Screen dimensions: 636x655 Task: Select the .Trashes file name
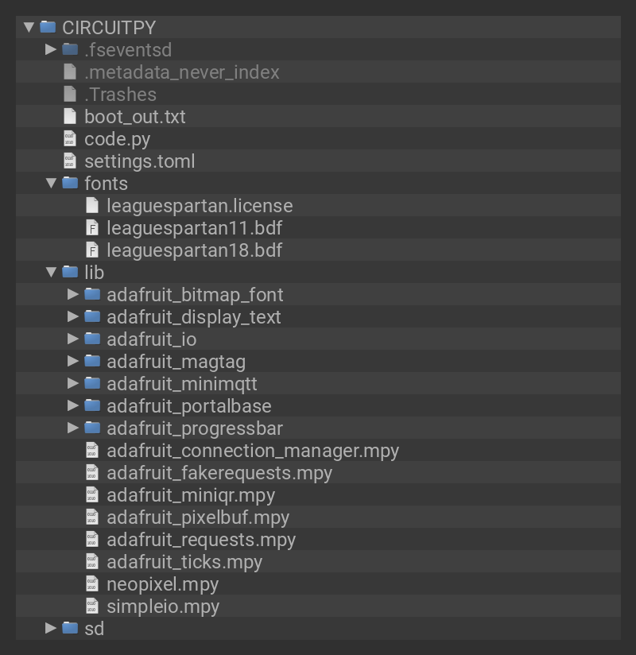120,95
